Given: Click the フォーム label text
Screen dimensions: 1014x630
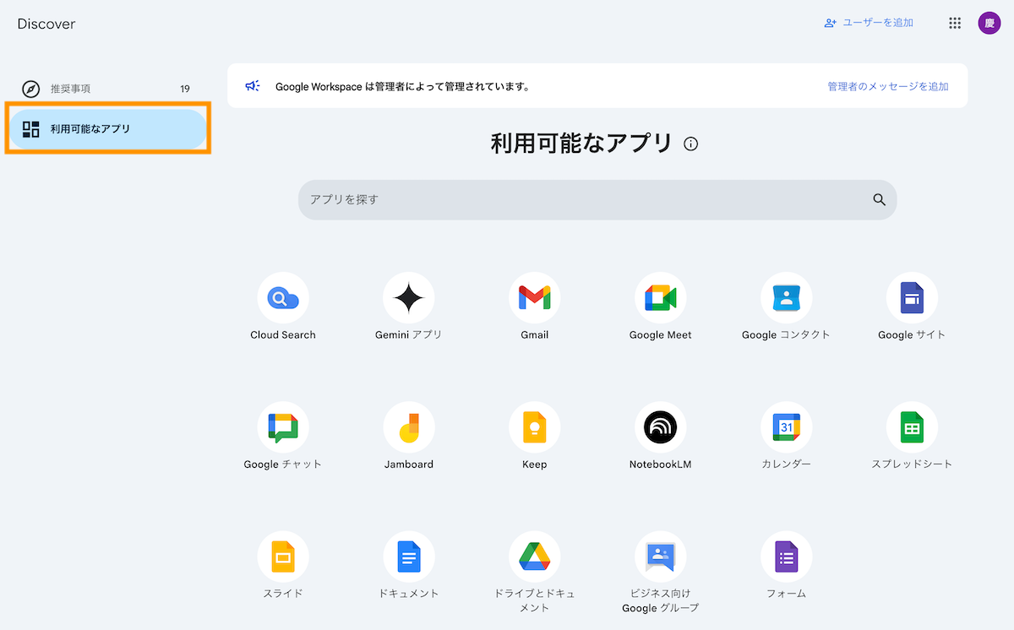Looking at the screenshot, I should (787, 594).
